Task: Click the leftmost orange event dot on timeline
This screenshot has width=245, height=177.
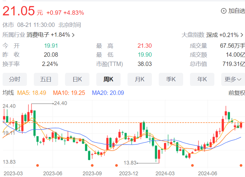Action: pos(38,165)
